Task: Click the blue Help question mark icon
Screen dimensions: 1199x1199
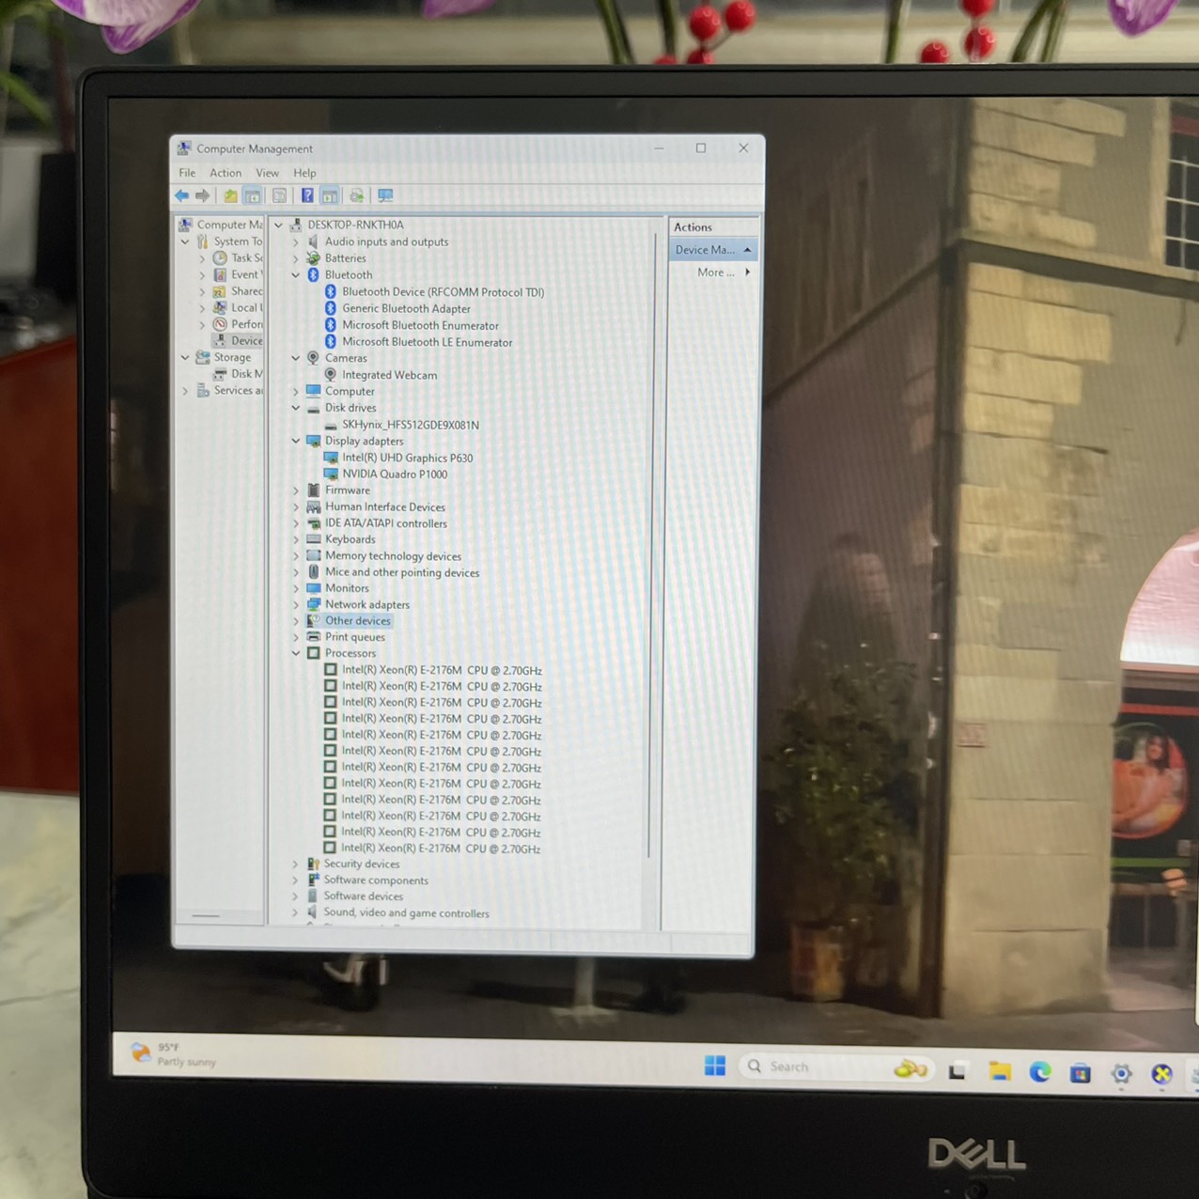Action: [x=307, y=195]
